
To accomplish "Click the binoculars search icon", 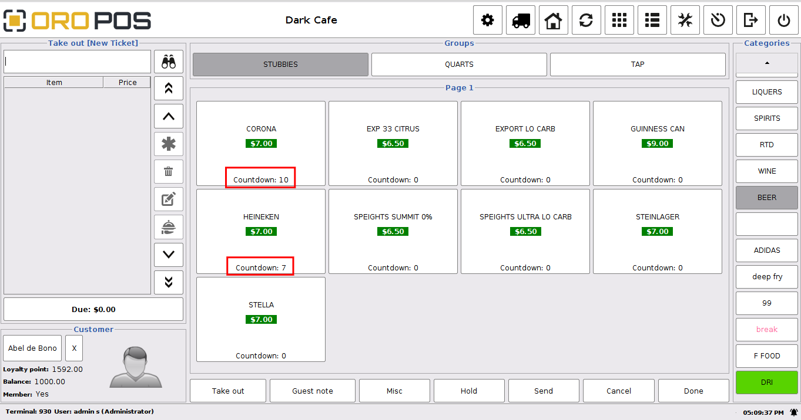I will click(169, 62).
